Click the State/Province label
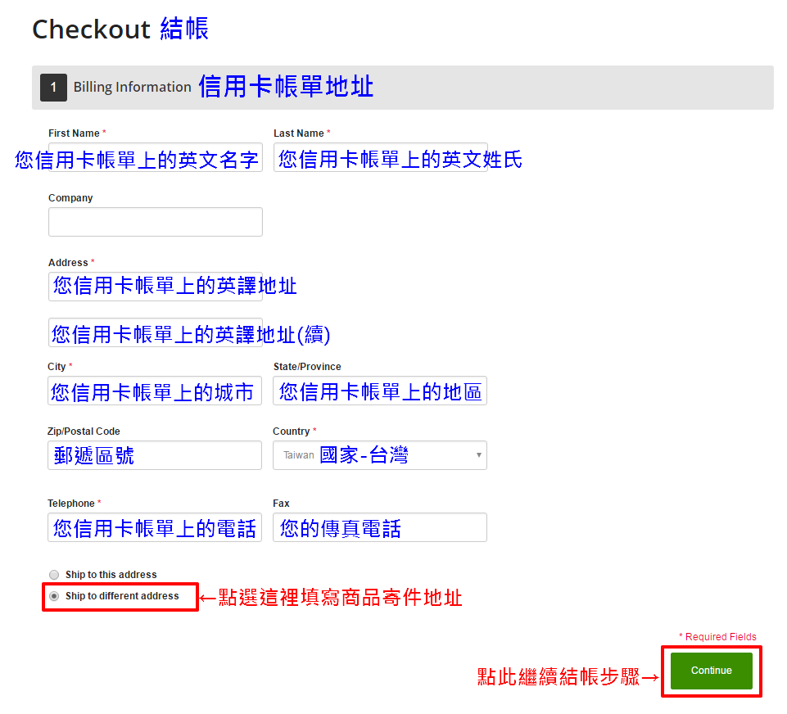Screen dimensions: 787x714 click(307, 366)
